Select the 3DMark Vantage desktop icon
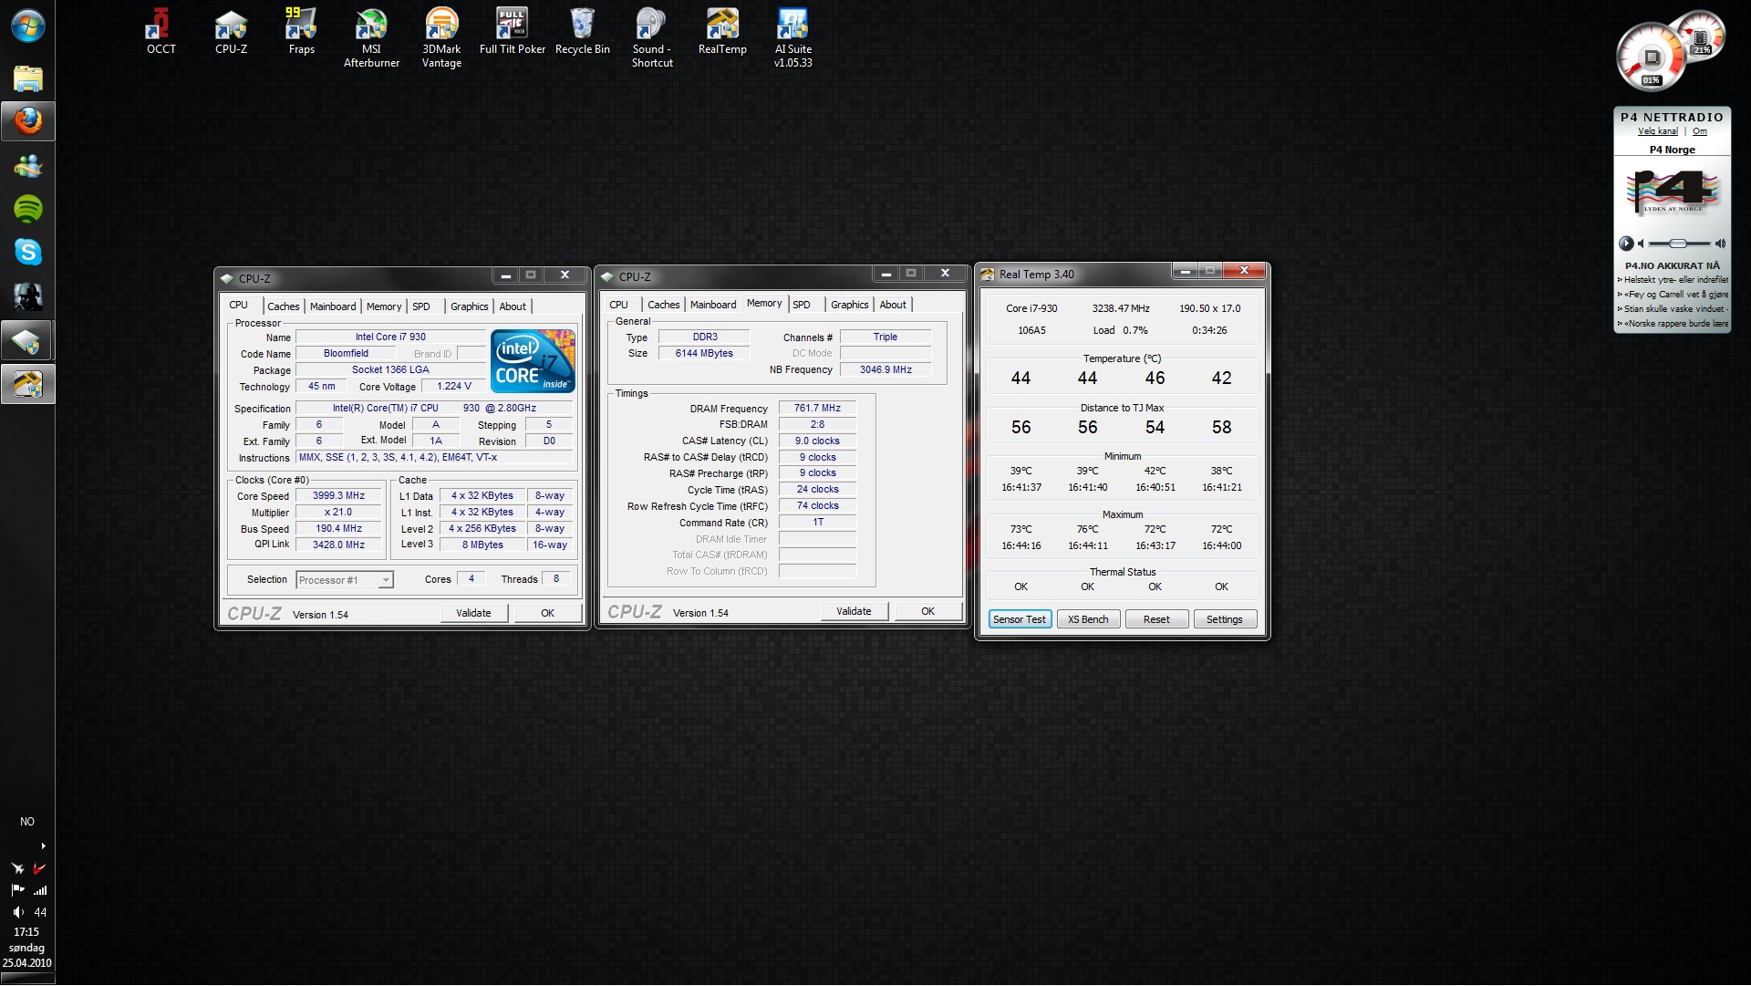 (x=441, y=38)
